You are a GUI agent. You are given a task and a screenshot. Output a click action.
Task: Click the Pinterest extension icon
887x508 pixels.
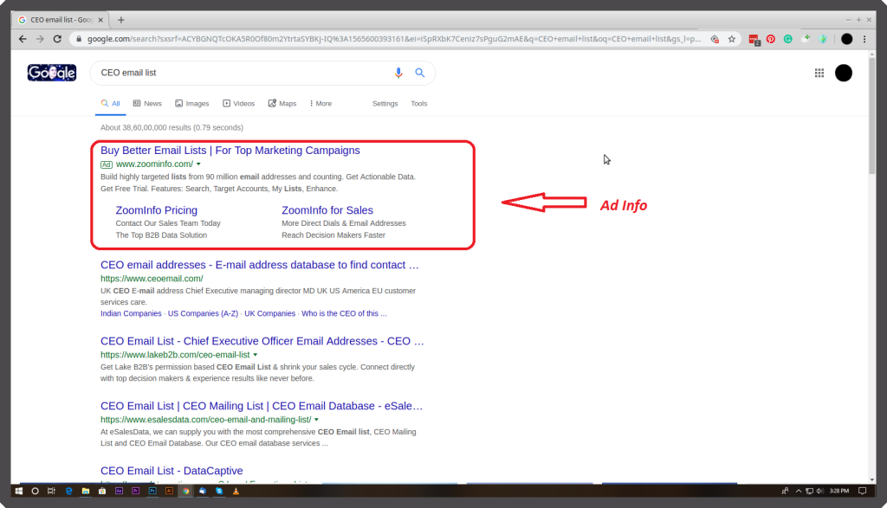point(771,39)
